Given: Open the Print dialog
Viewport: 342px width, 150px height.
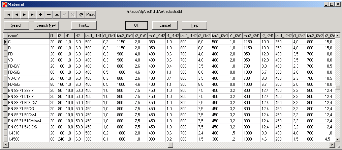Looking at the screenshot, I should [84, 25].
